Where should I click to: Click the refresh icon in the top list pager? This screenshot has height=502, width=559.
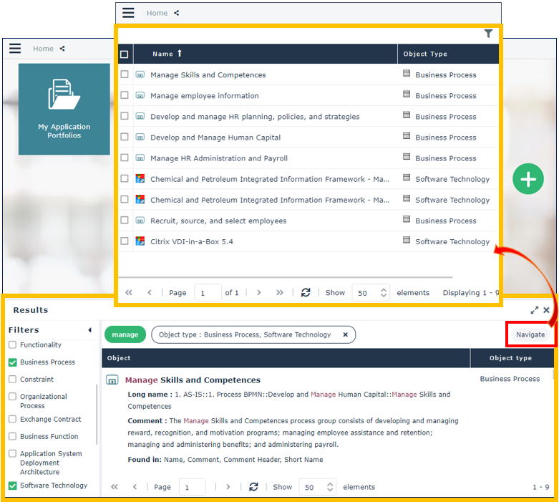click(x=306, y=293)
